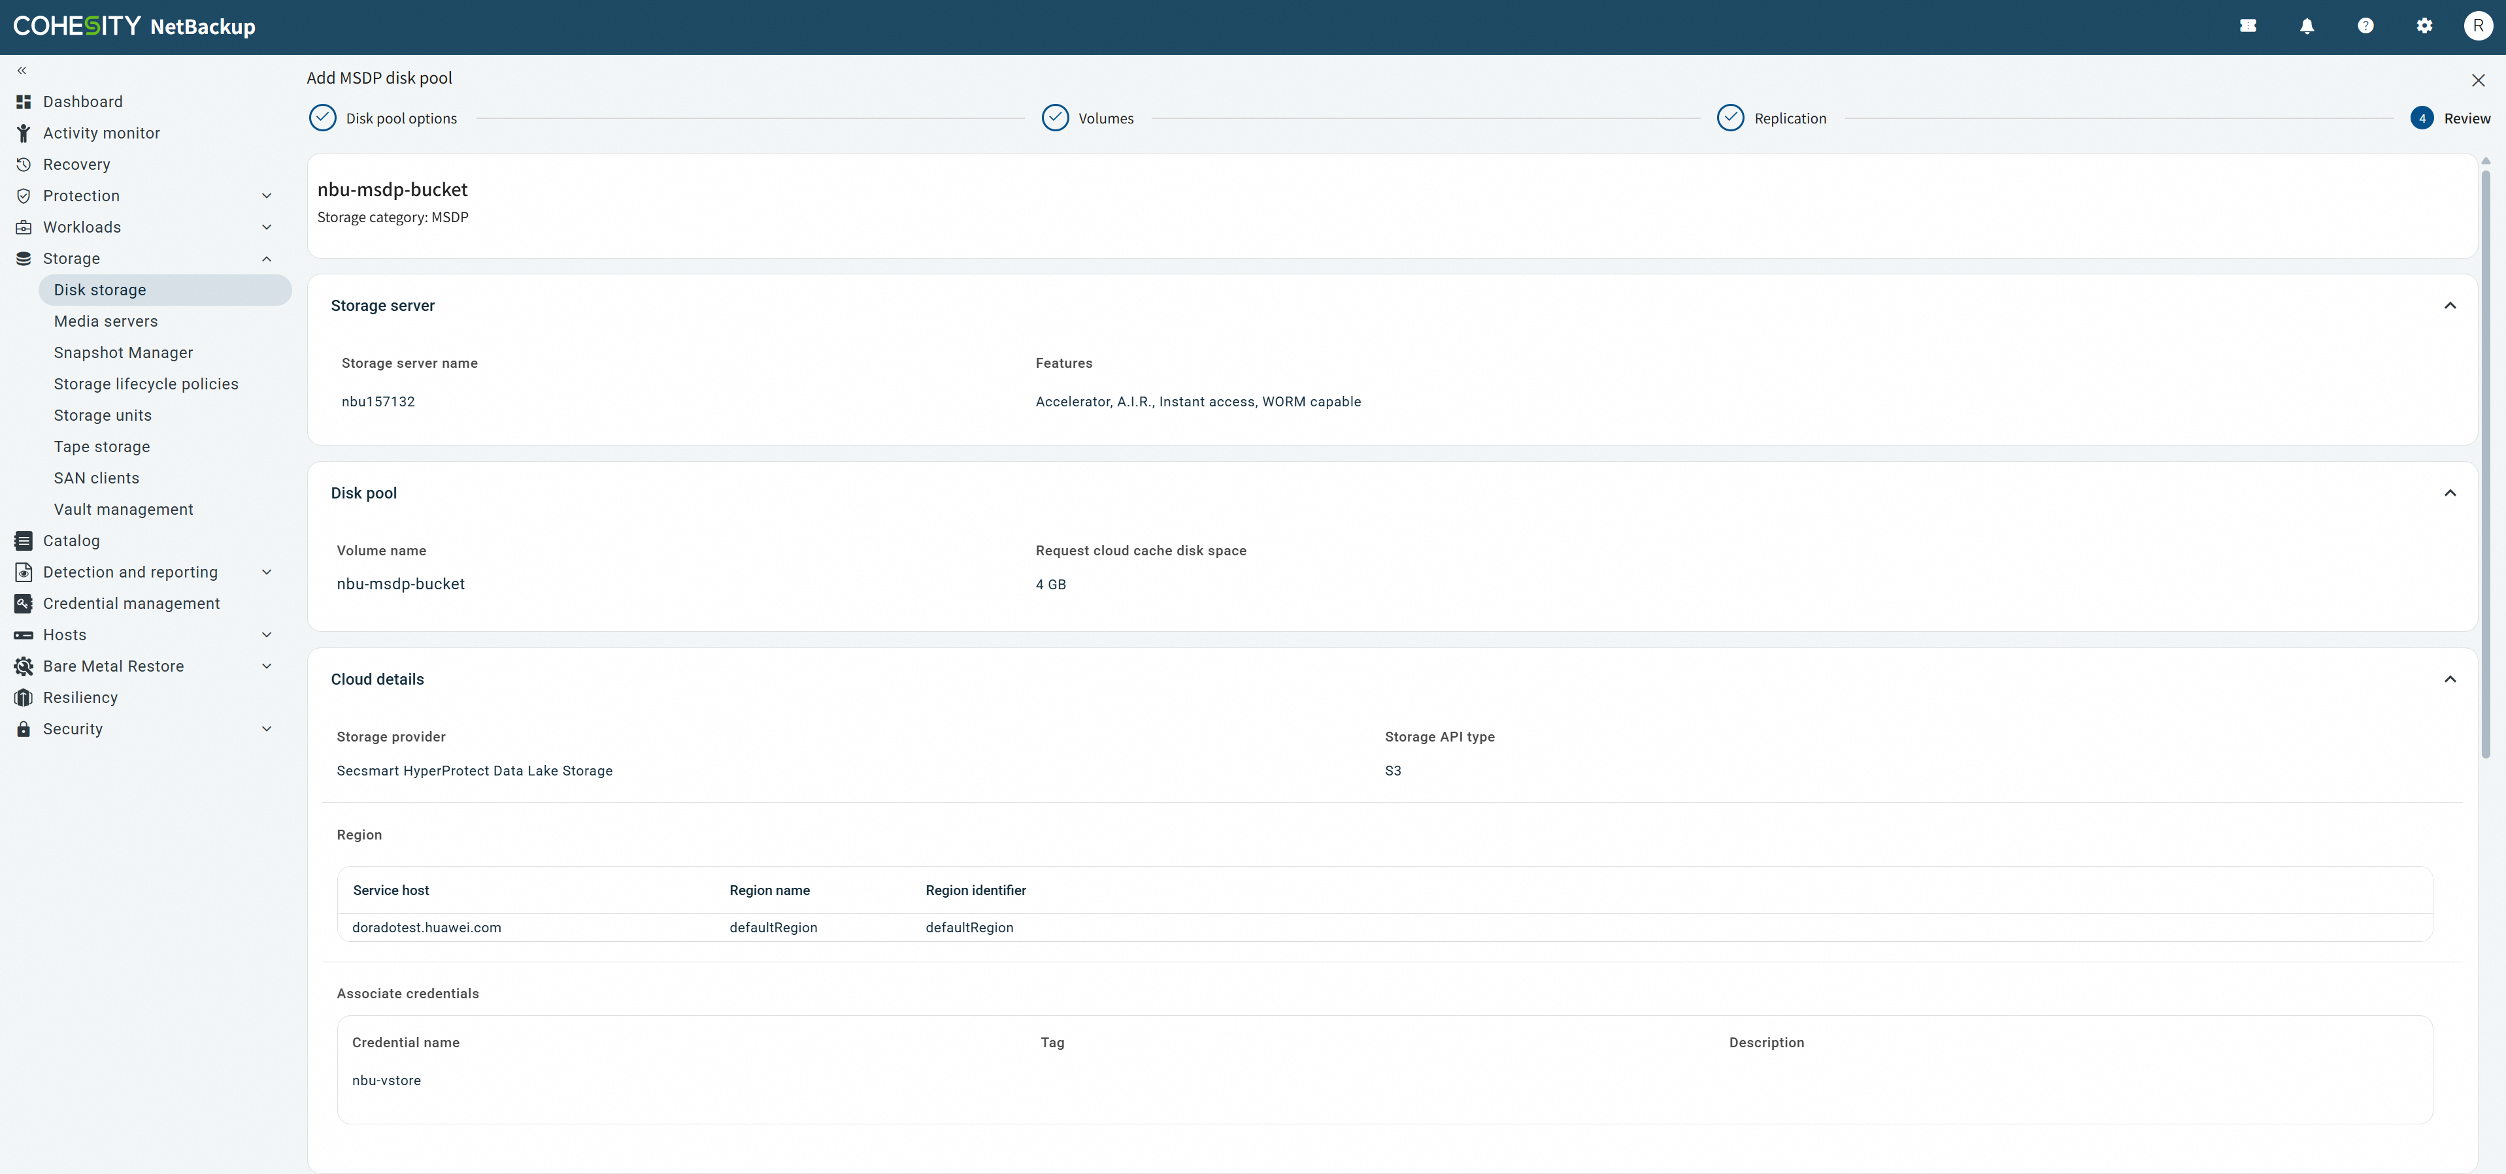Screen dimensions: 2506x1174
Task: Open Disk storage in sidebar
Action: tap(165, 290)
